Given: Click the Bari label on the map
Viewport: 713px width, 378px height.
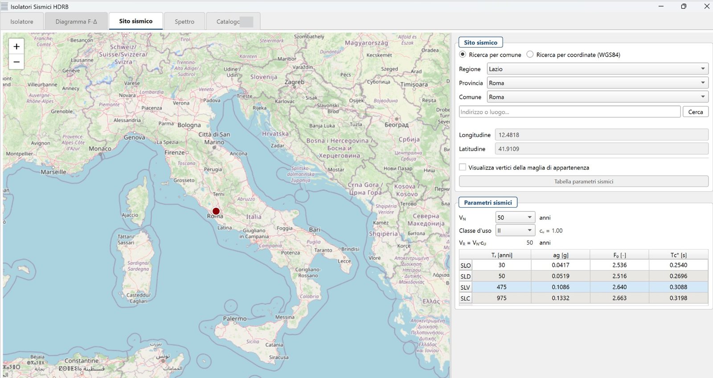Looking at the screenshot, I should click(315, 230).
